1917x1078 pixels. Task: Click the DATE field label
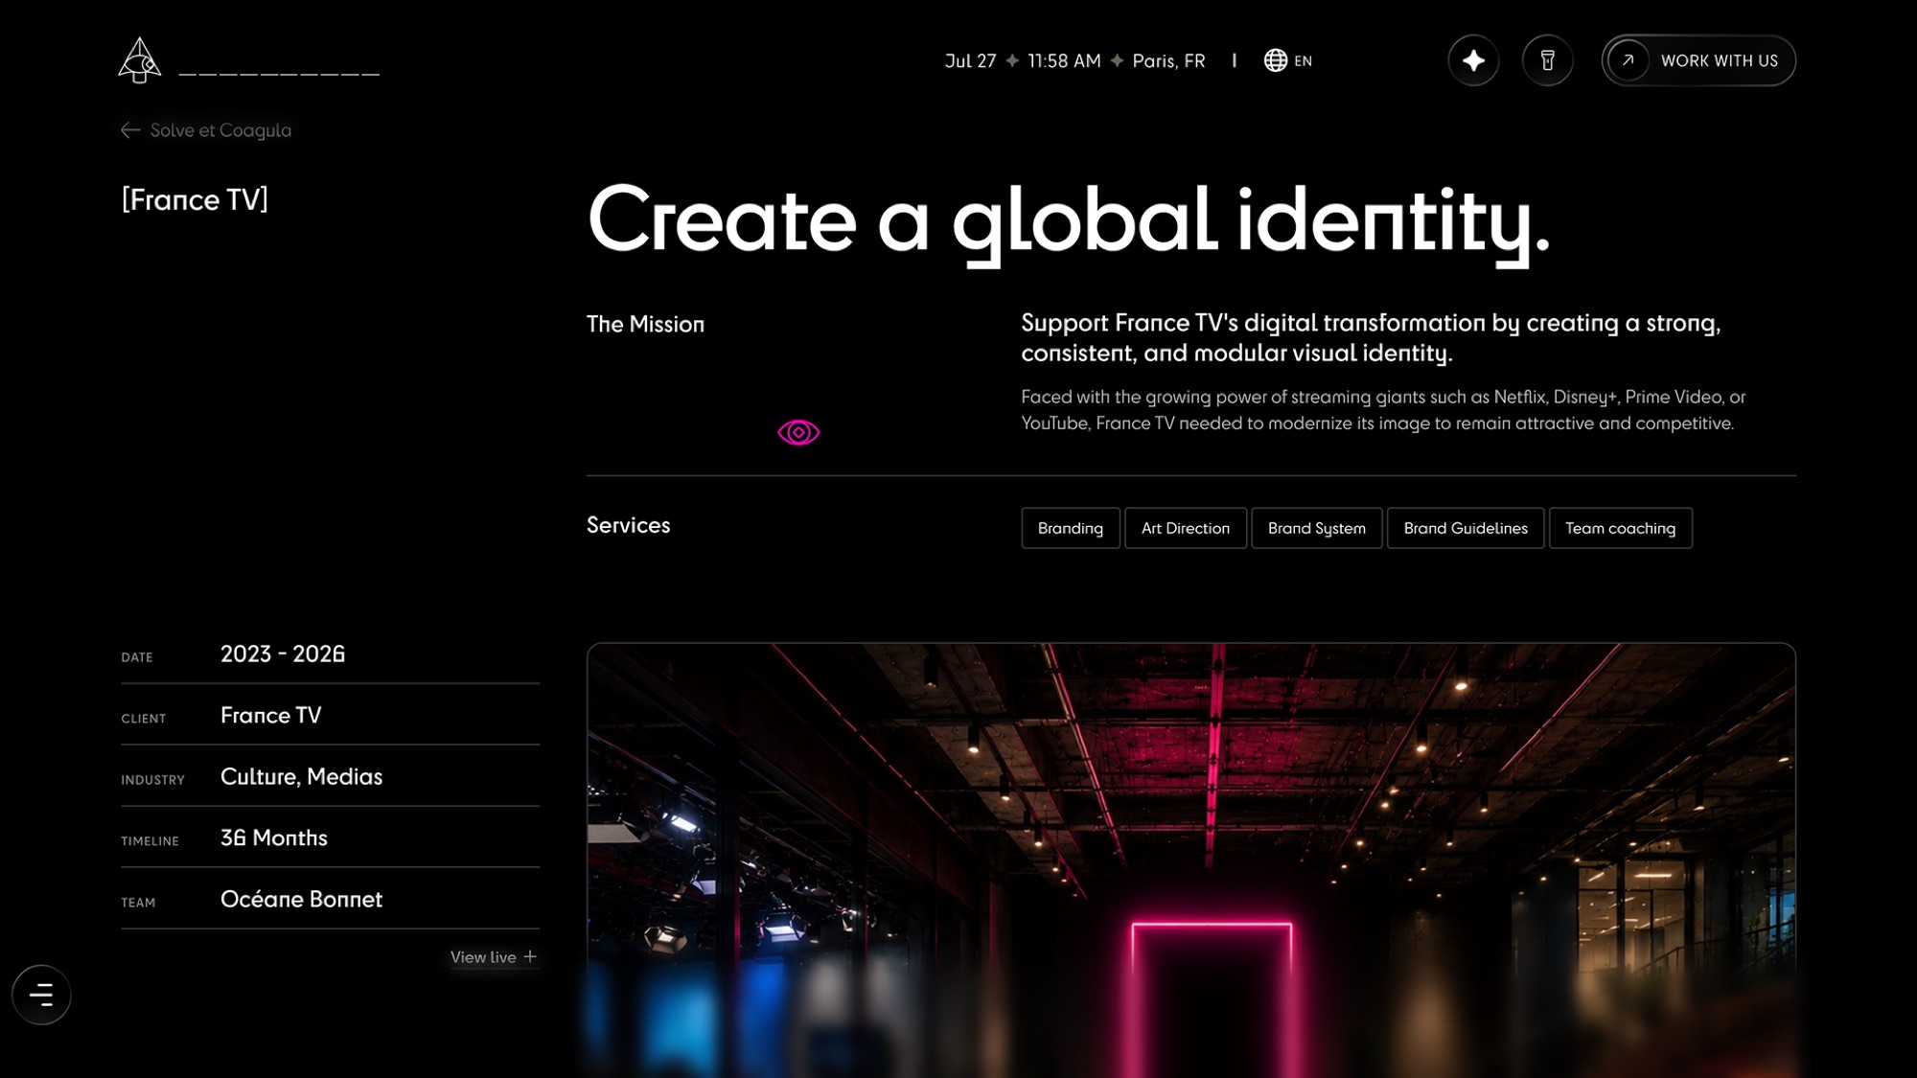(x=137, y=657)
